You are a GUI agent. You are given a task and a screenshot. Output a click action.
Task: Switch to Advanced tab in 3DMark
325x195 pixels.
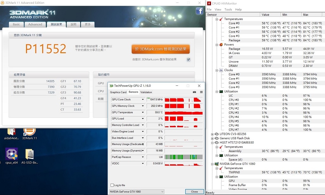click(35, 24)
